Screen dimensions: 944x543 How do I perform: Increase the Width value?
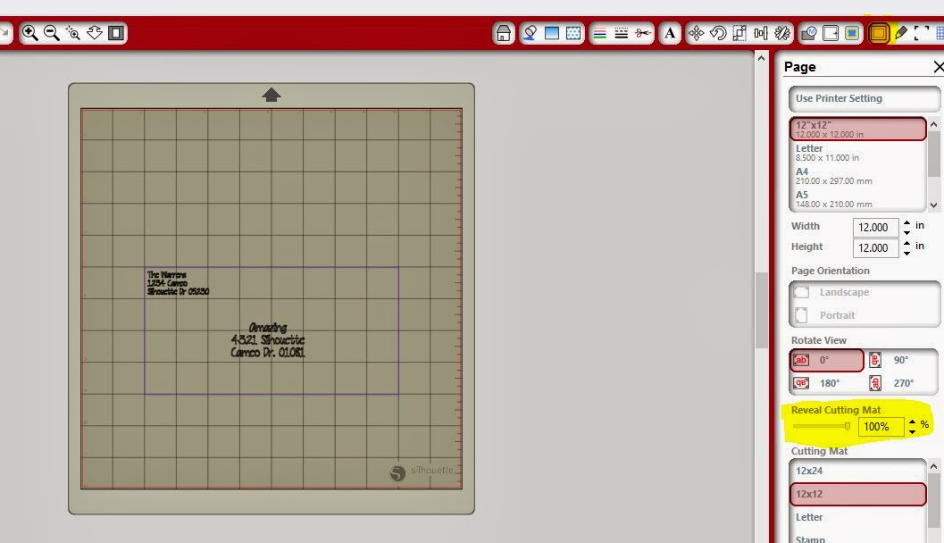coord(906,222)
